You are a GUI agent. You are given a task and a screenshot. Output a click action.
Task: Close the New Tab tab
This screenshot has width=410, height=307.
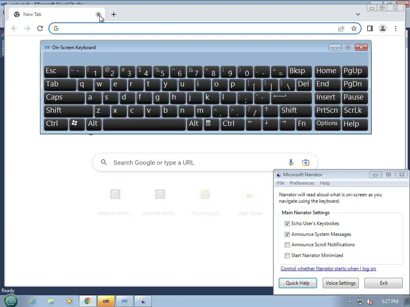click(x=98, y=14)
